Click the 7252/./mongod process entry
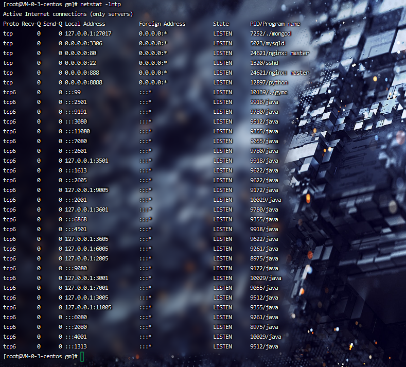The width and height of the screenshot is (406, 367). [x=270, y=33]
